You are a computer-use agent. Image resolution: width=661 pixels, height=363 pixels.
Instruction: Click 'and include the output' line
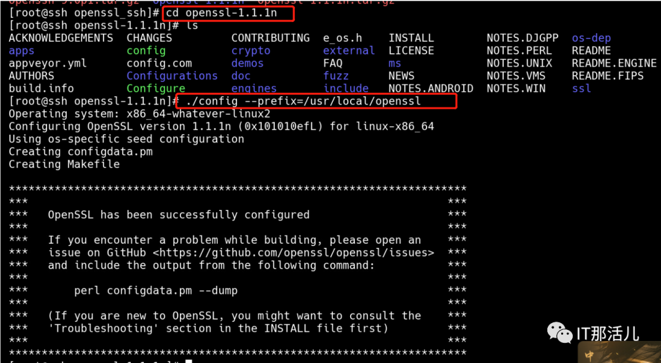tap(211, 266)
